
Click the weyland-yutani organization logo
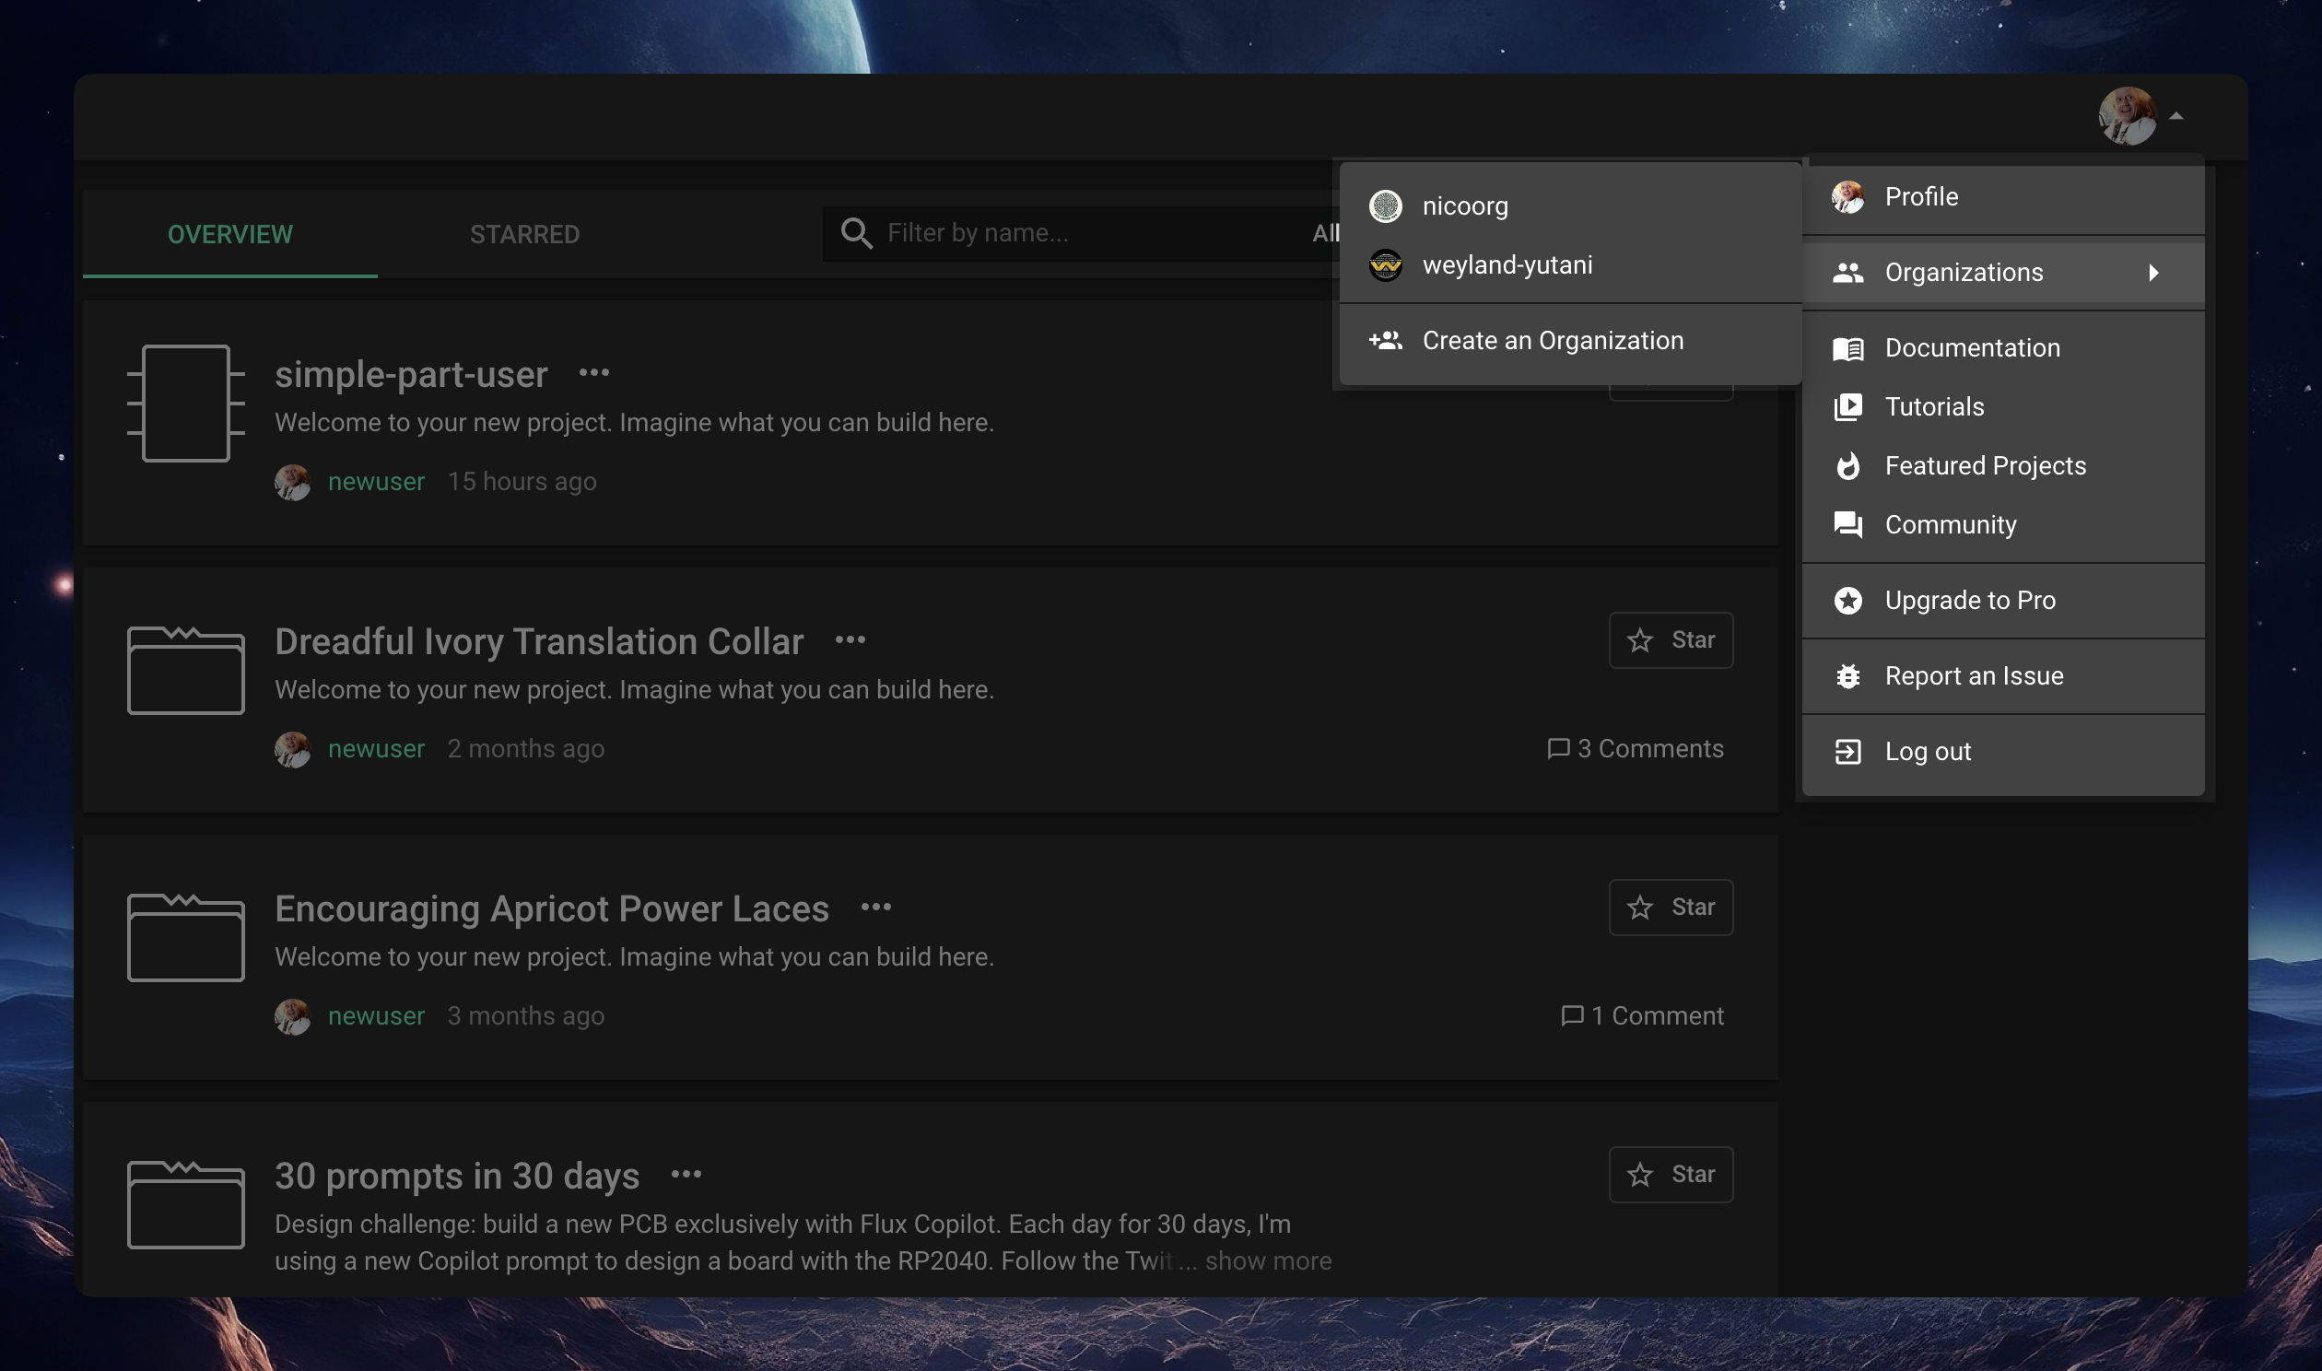[x=1385, y=265]
